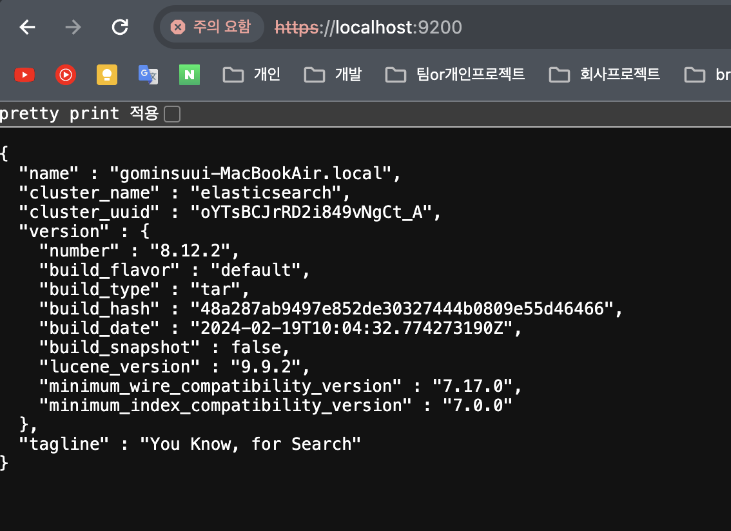Open the 주의 요함 security warning chip
Screen dimensions: 731x531
211,27
